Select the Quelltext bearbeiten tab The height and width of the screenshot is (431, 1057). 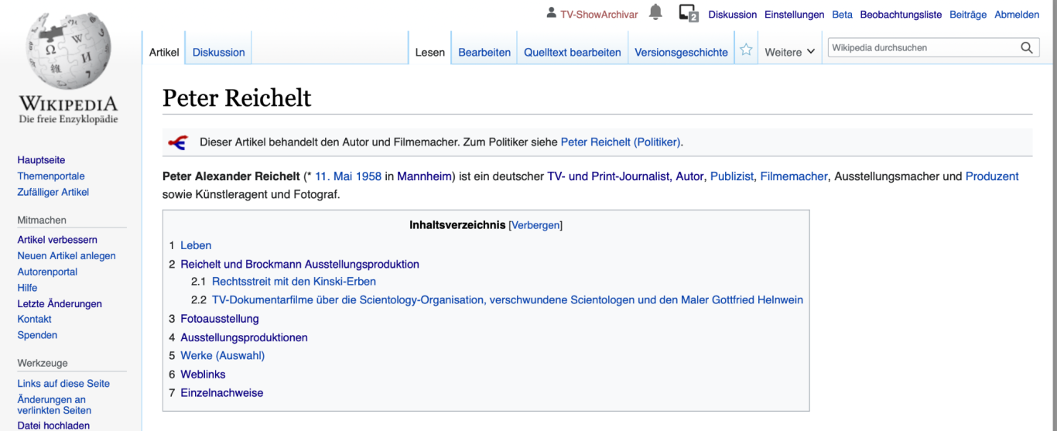pyautogui.click(x=572, y=53)
